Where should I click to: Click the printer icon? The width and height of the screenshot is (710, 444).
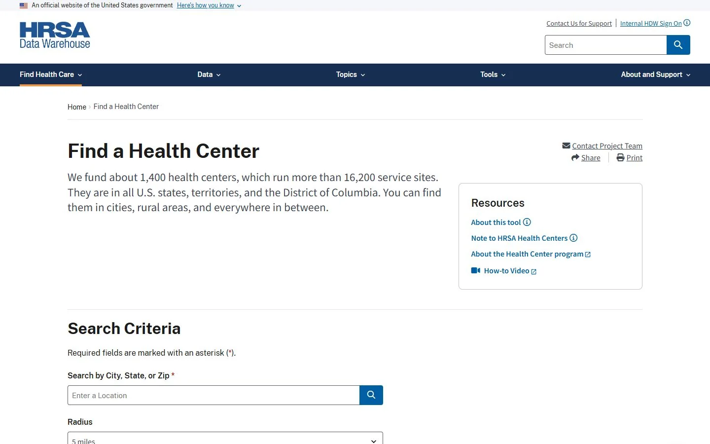click(x=621, y=157)
